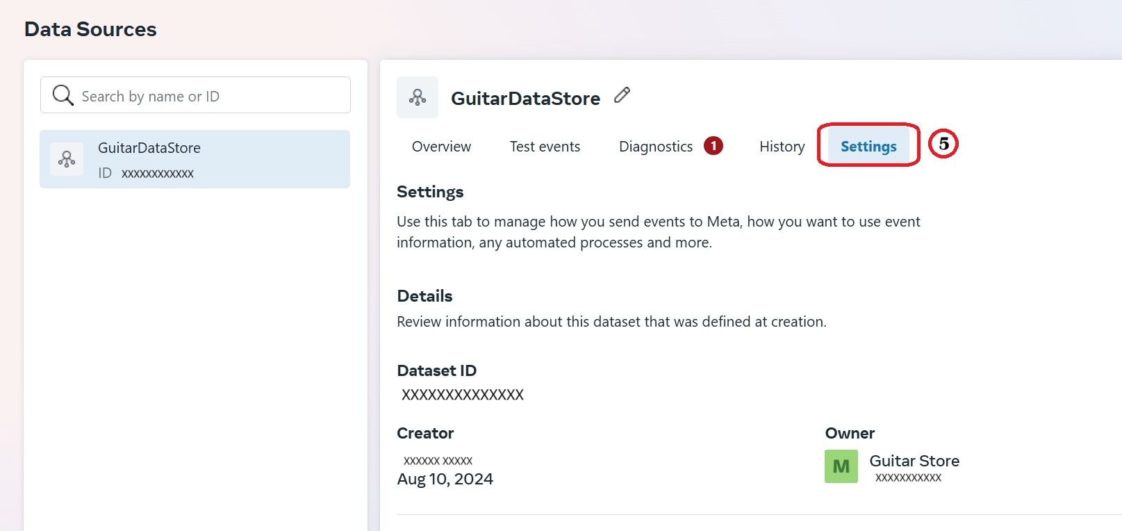Viewport: 1122px width, 531px height.
Task: Focus the Search by name or ID field
Action: tap(195, 95)
